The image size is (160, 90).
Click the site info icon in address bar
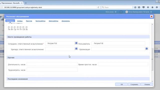tap(2, 7)
